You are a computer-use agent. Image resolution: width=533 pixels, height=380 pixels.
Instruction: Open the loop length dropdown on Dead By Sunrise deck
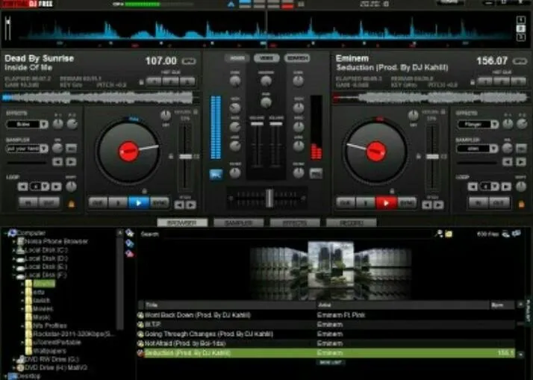coord(45,186)
